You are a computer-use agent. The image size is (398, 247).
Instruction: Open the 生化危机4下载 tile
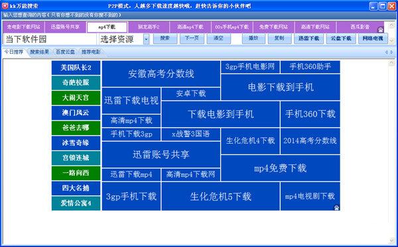[x=250, y=141]
